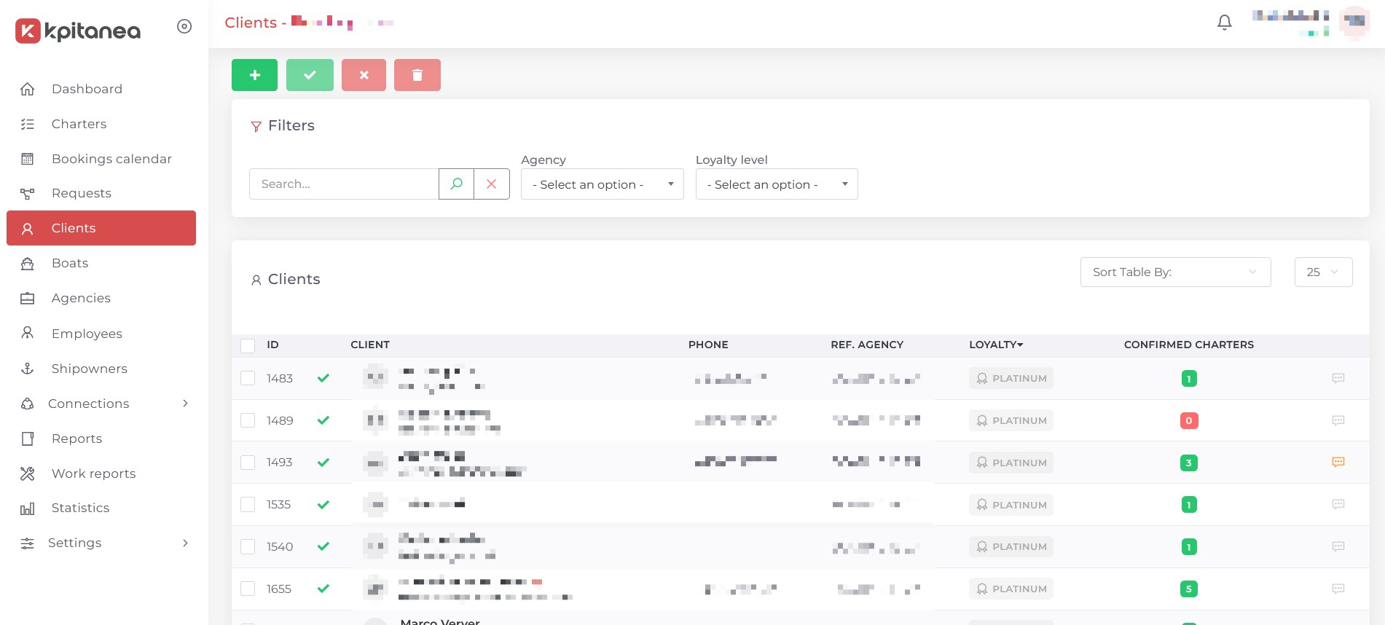Screen dimensions: 1385x625
Task: Open the 25 rows per page dropdown
Action: 1323,272
